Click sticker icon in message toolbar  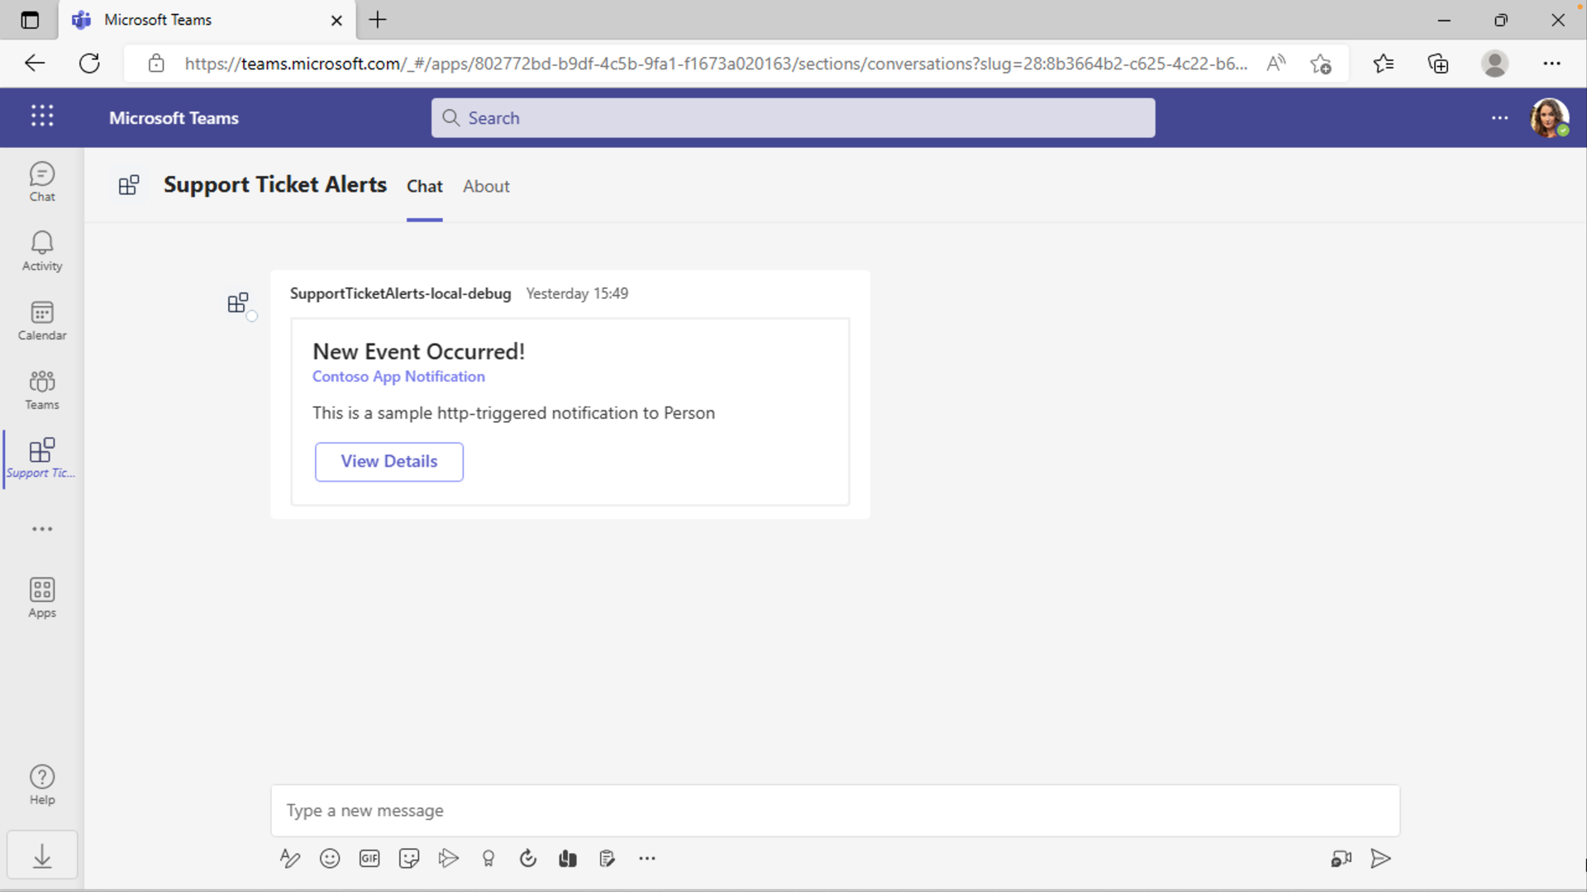[x=409, y=858]
